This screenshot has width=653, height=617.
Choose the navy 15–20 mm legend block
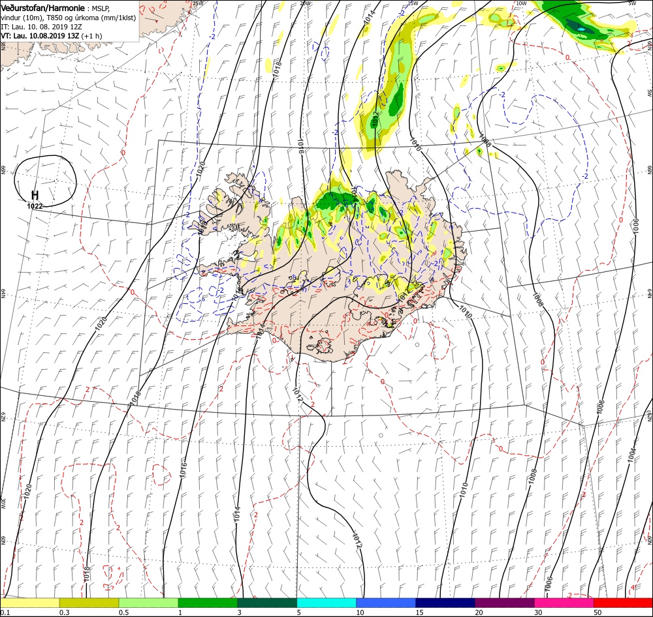point(445,603)
